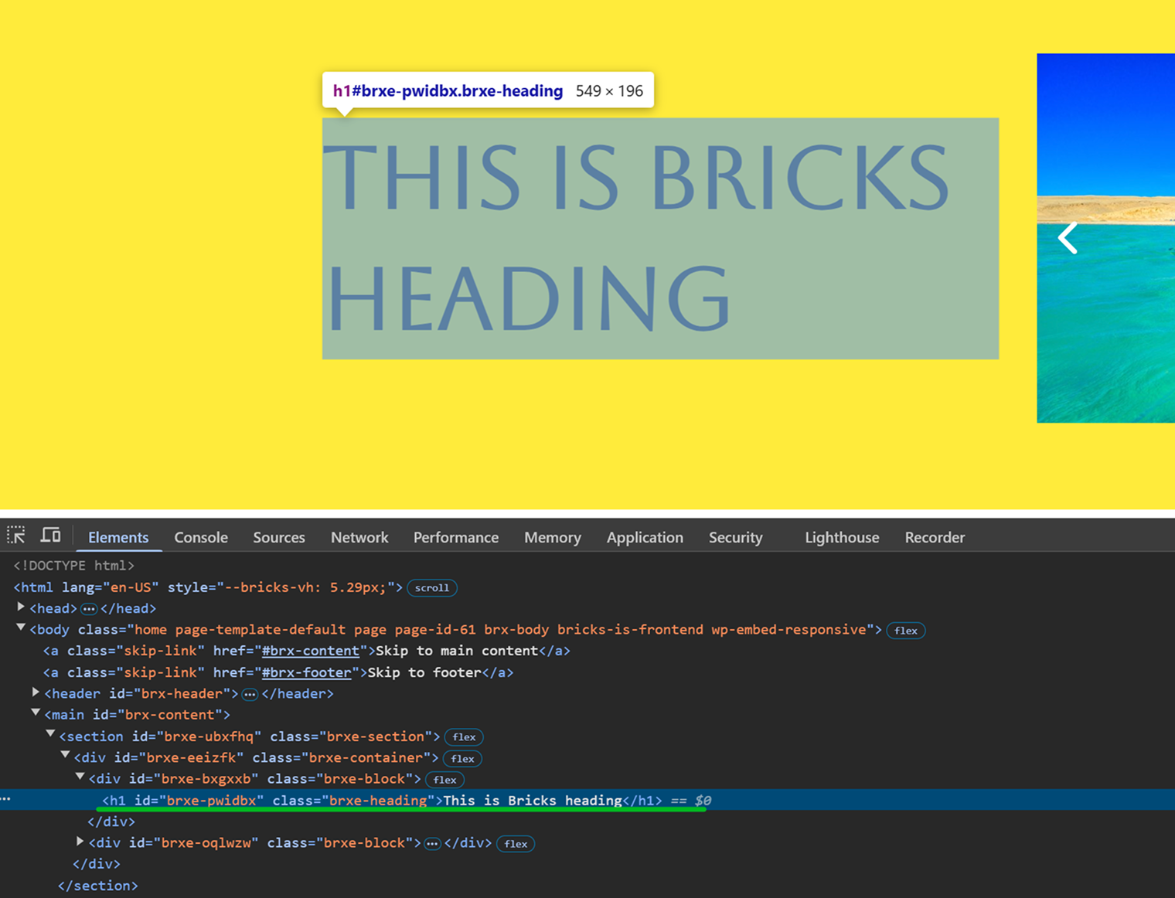The height and width of the screenshot is (898, 1175).
Task: Switch to the Console tab
Action: (x=201, y=537)
